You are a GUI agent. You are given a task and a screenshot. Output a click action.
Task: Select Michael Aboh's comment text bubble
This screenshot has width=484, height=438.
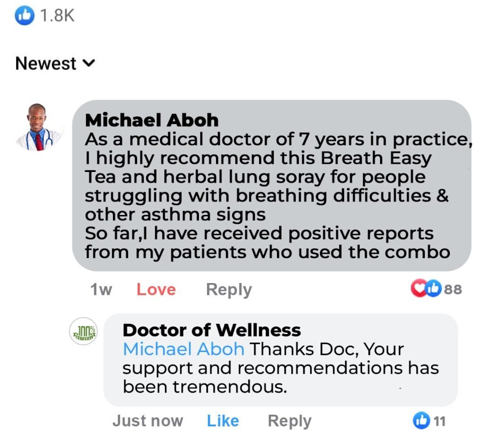click(271, 196)
